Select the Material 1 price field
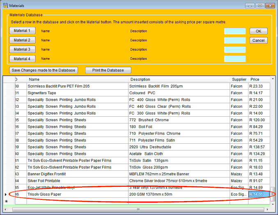This screenshot has height=215, width=278. click(234, 31)
